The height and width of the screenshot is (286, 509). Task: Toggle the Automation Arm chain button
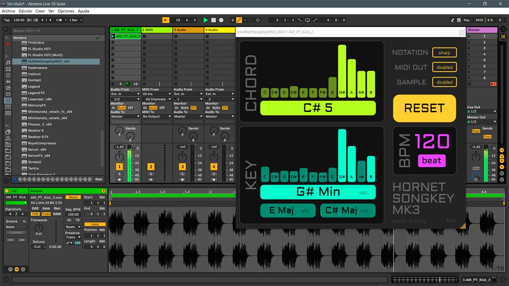[239, 20]
